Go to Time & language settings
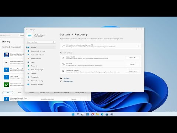Screen dimensions: 177x133 41,69
